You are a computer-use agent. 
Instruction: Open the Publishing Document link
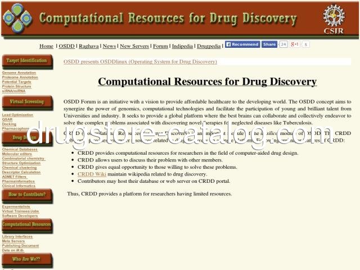(20, 246)
